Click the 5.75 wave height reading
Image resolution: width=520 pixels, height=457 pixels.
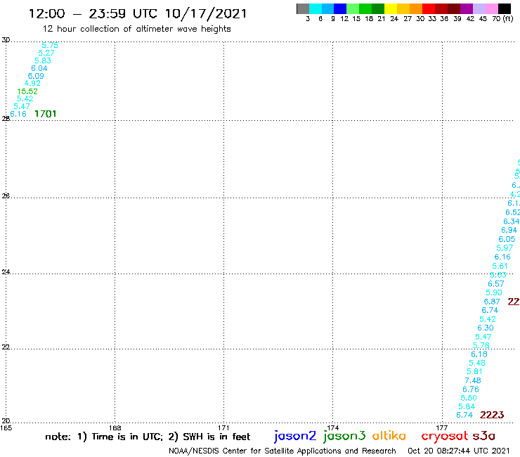(x=50, y=45)
